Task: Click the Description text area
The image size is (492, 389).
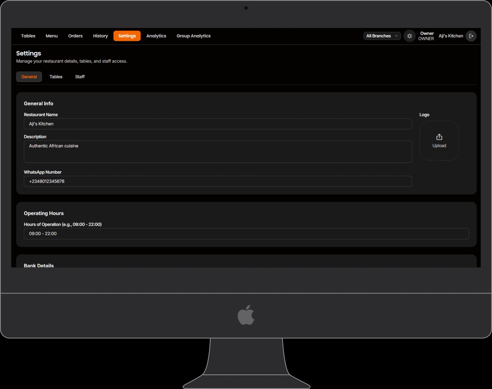Action: pyautogui.click(x=218, y=152)
